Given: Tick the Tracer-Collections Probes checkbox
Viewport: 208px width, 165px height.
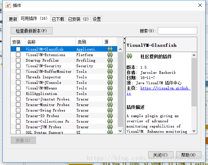Looking at the screenshot, I should tap(18, 121).
